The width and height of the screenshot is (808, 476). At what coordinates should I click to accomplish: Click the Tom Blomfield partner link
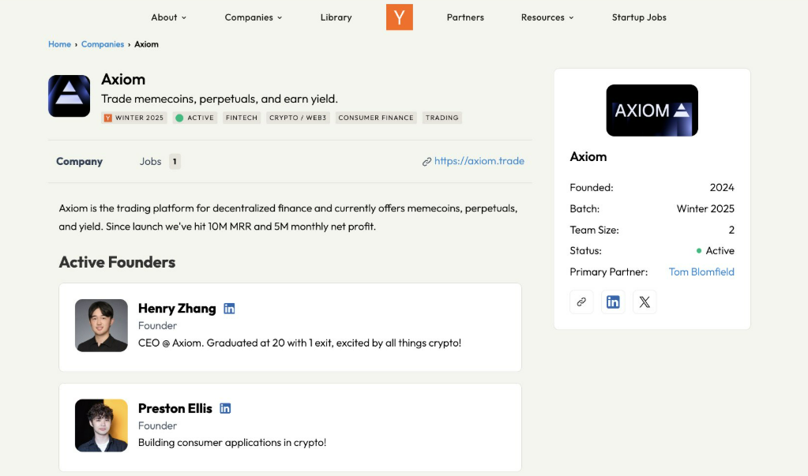[x=701, y=272]
